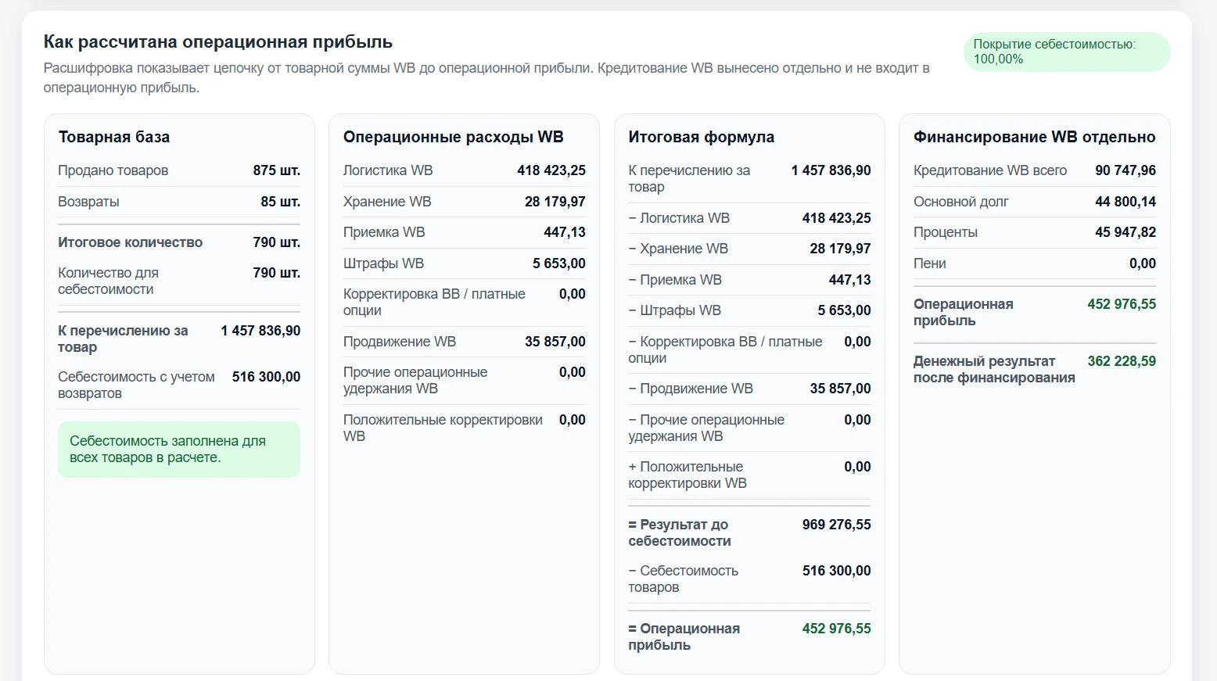
Task: Click '447,13' in the 'Операционные расходы WB' card
Action: pyautogui.click(x=565, y=232)
